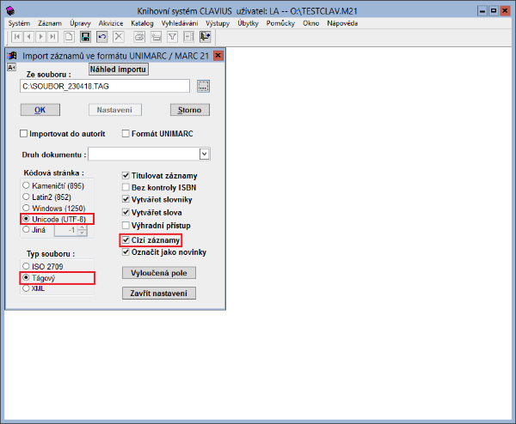The width and height of the screenshot is (516, 424).
Task: Click the filter funnel toolbar icon
Action: coord(172,37)
